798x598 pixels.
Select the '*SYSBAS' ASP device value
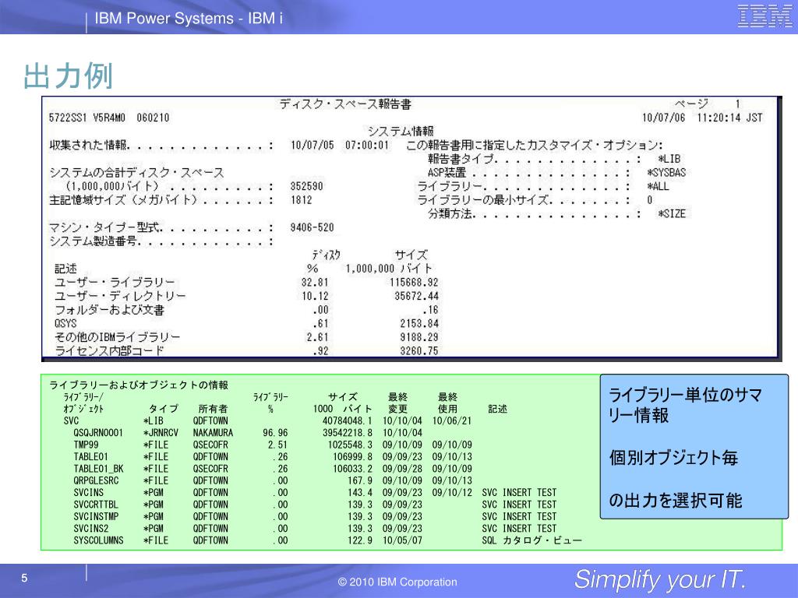coord(667,173)
